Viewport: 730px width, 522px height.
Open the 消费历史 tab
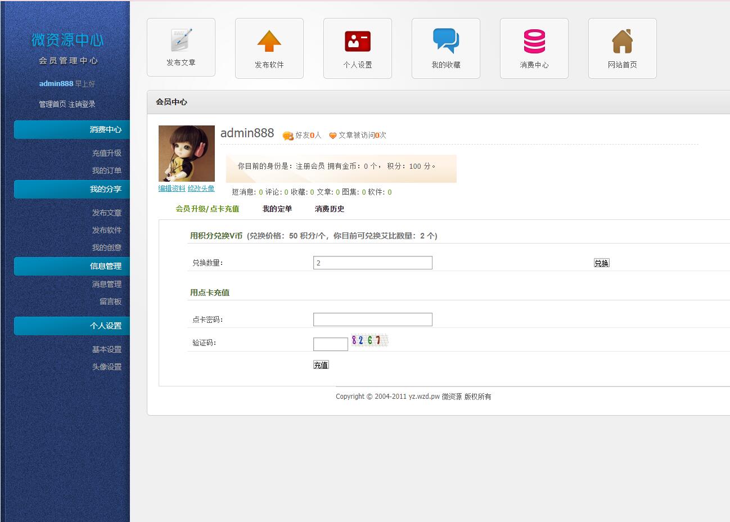coord(329,209)
